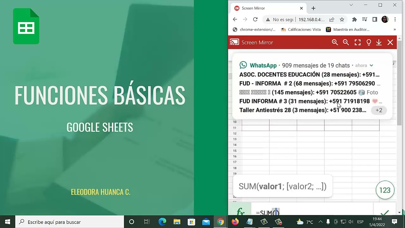Tap the WhatsApp notification header
Viewport: 405px width, 228px height.
(x=306, y=65)
